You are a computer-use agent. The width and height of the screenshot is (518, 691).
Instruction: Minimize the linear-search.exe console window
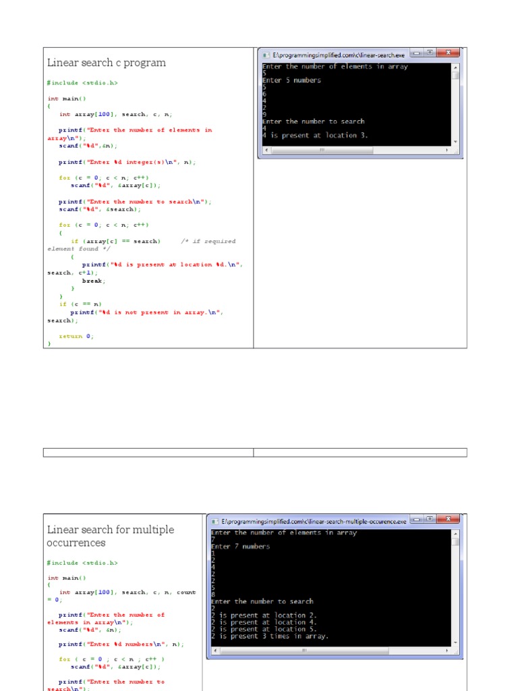tap(415, 53)
